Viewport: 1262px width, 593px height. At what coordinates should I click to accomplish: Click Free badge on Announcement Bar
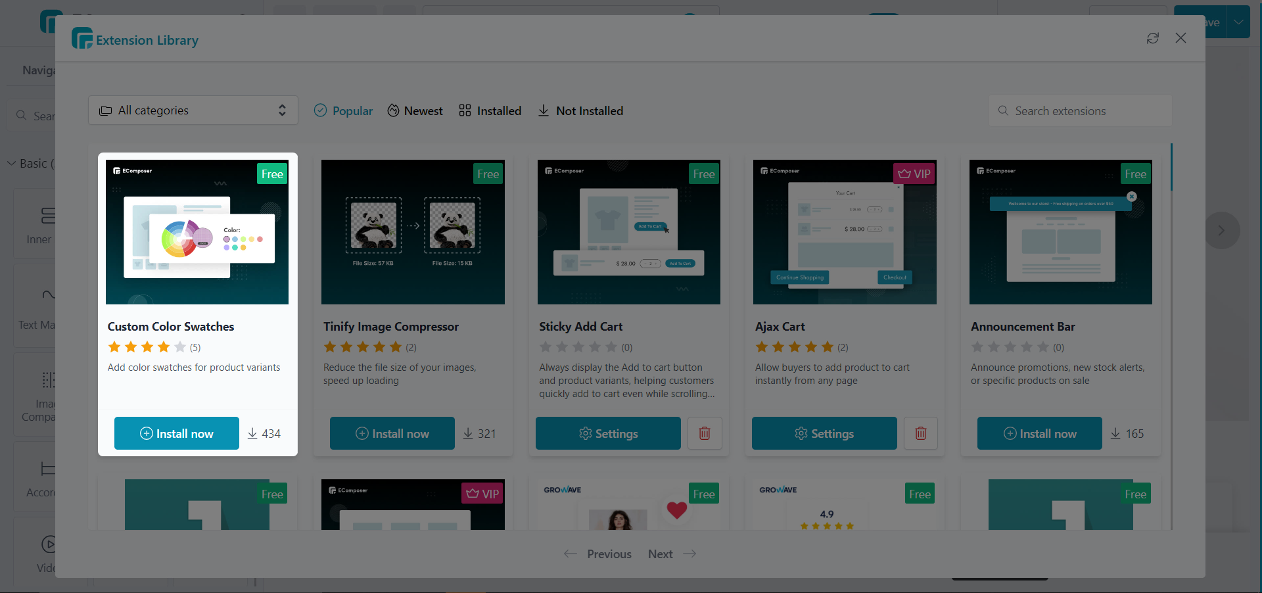[x=1136, y=174]
